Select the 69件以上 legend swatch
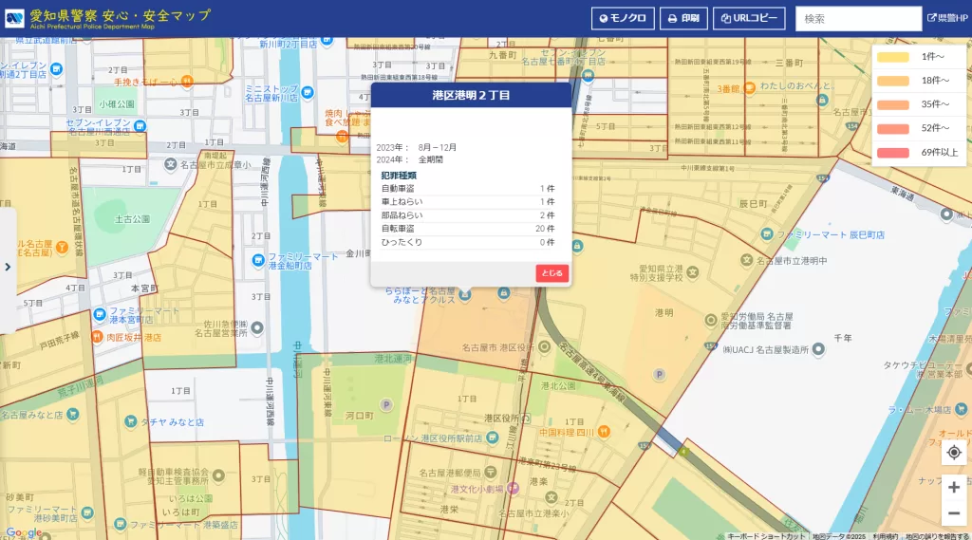 892,153
